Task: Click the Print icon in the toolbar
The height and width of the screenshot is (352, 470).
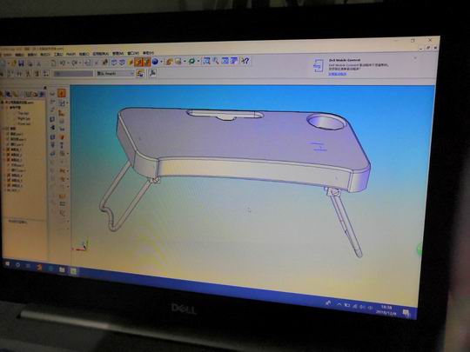Action: (30, 63)
